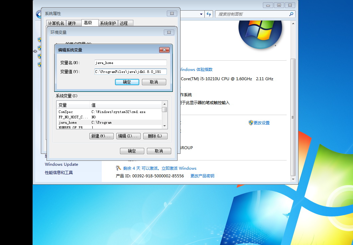Click the 值 column header
This screenshot has width=353, height=245.
click(126, 105)
